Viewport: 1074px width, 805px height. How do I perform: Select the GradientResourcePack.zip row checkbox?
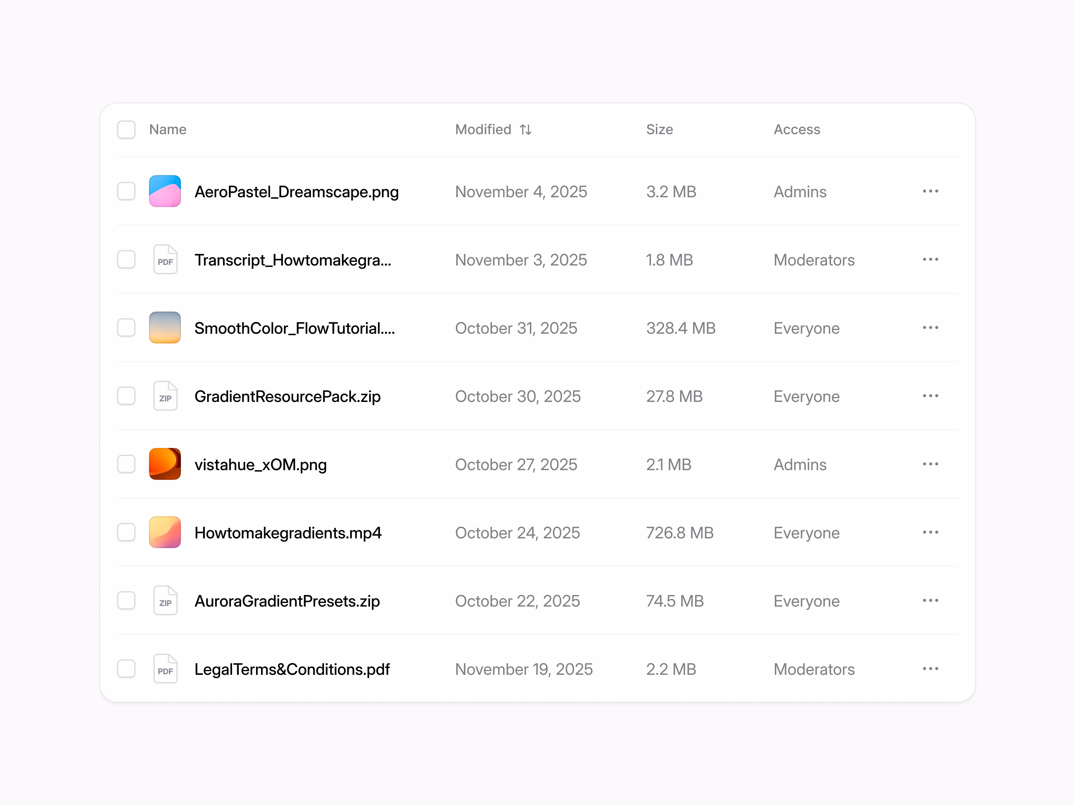[x=126, y=396]
